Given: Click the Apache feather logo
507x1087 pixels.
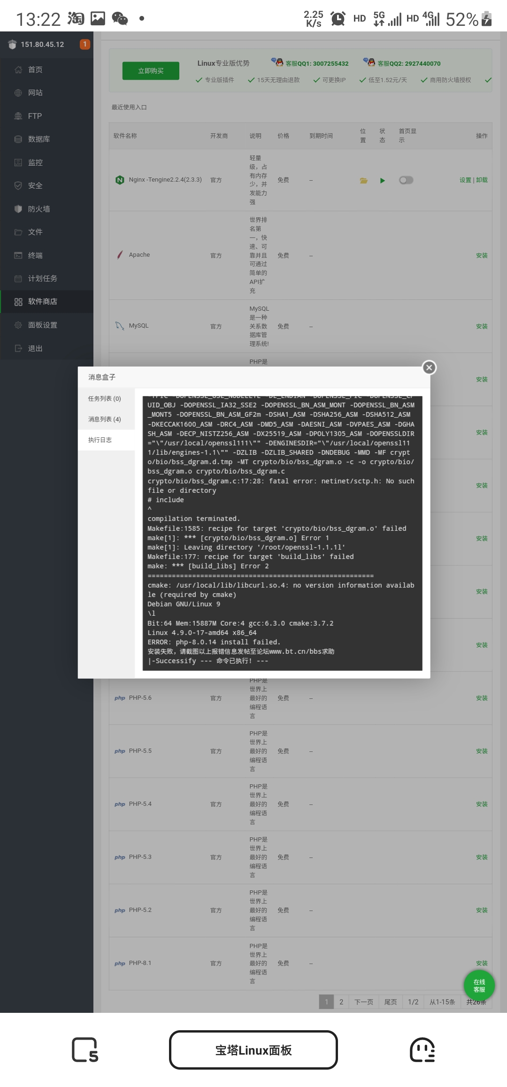Looking at the screenshot, I should 120,255.
